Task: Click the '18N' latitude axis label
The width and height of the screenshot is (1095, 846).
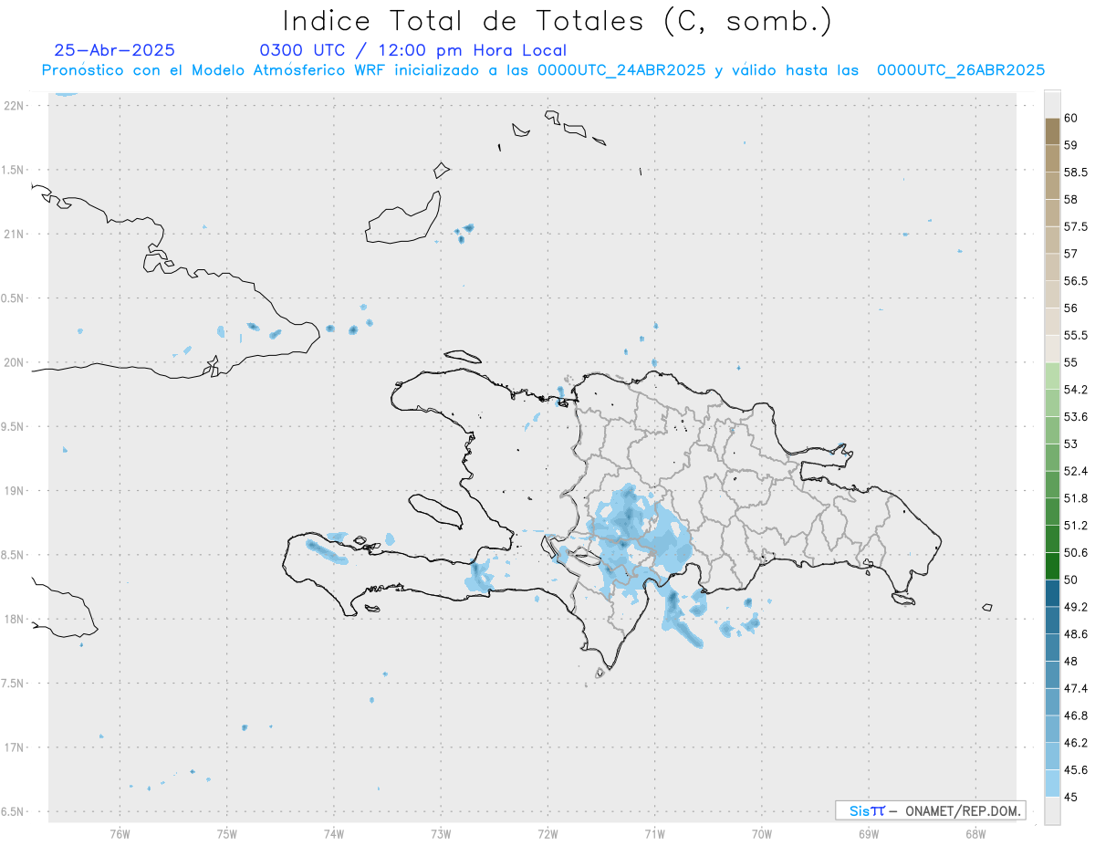Action: 16,620
